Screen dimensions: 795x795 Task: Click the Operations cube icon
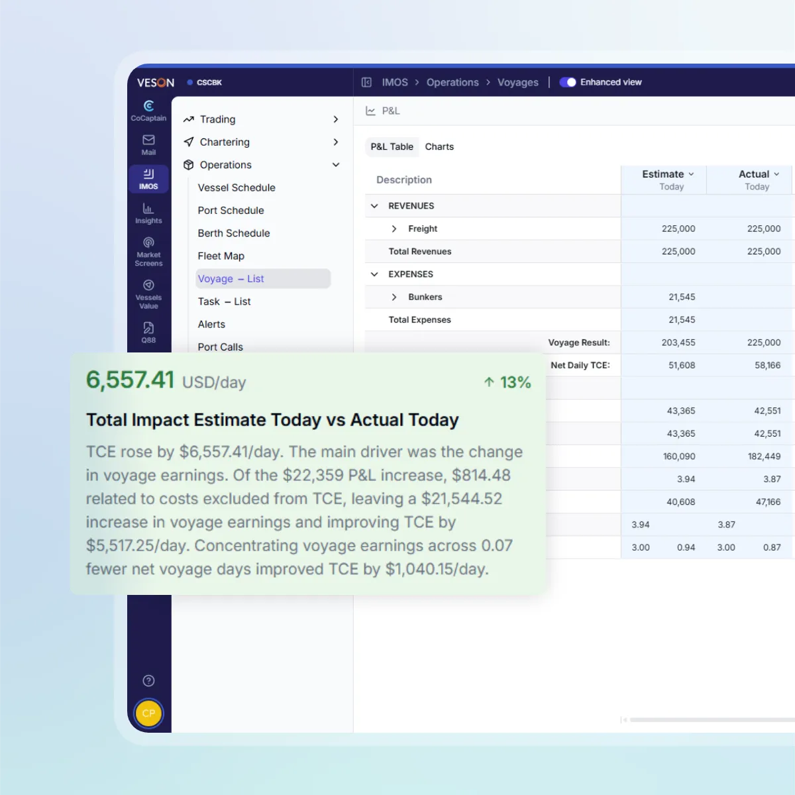(189, 165)
